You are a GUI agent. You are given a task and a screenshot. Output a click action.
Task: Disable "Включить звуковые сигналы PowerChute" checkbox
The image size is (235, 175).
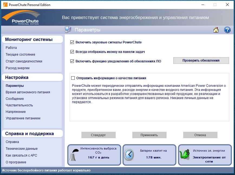pyautogui.click(x=72, y=42)
